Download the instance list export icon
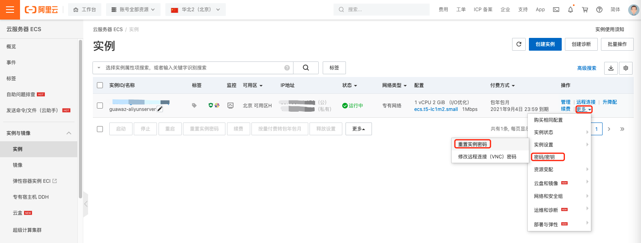The height and width of the screenshot is (243, 641). [611, 68]
